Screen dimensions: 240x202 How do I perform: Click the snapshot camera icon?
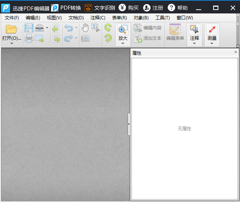[85, 38]
